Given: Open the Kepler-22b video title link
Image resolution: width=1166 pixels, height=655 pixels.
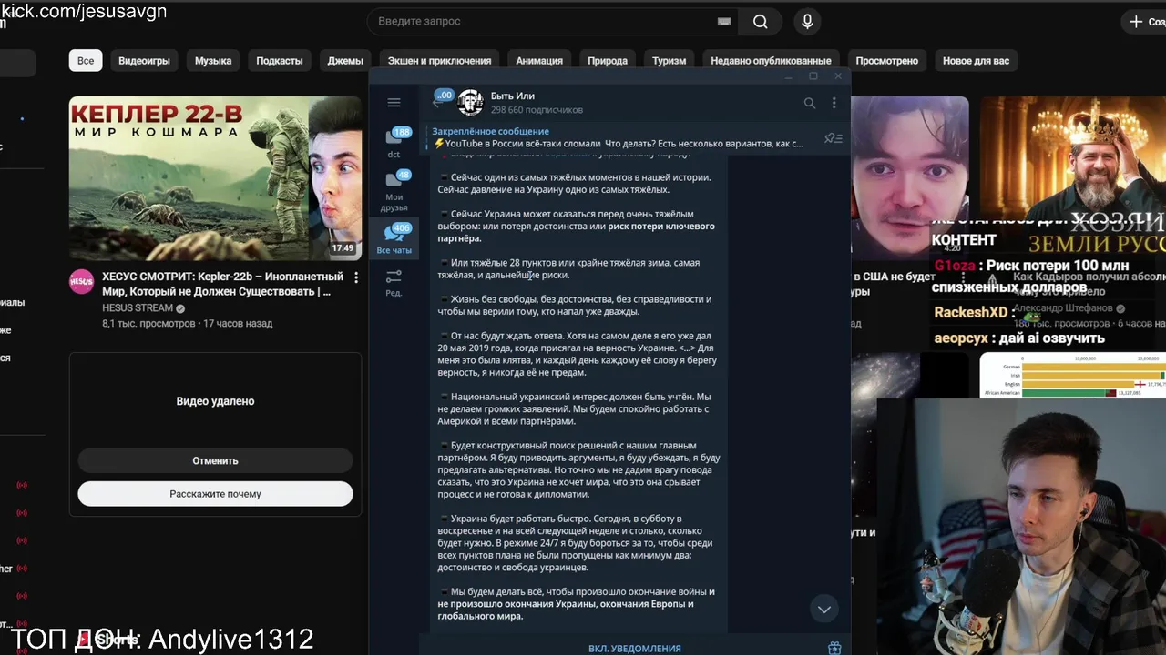Looking at the screenshot, I should 222,284.
